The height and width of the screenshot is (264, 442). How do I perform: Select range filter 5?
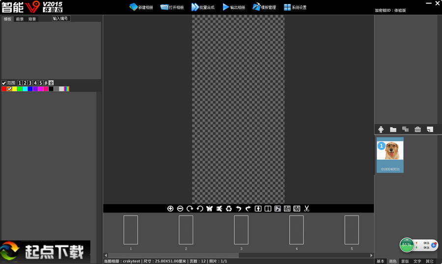[41, 83]
